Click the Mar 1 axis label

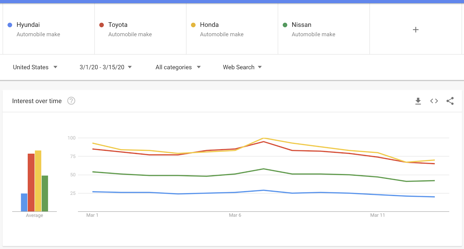(x=92, y=215)
